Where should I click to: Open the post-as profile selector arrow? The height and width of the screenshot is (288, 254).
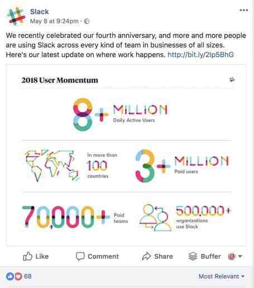[240, 256]
